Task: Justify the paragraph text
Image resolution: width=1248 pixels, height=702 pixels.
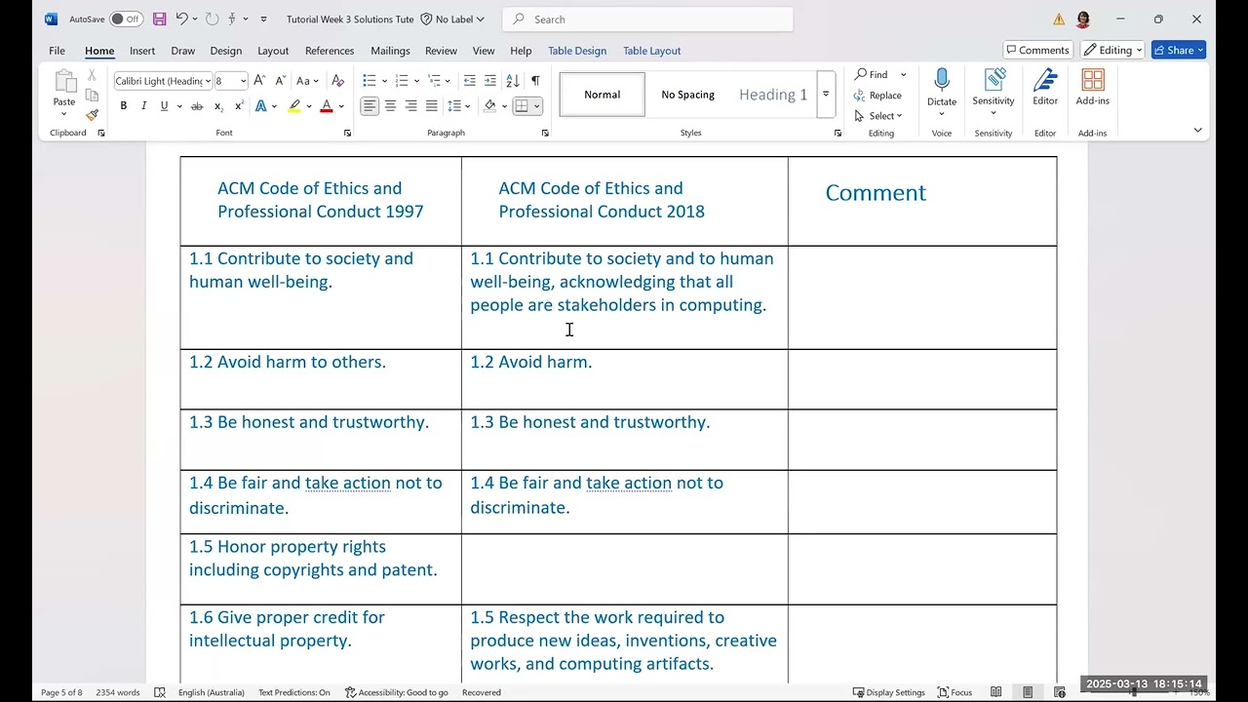Action: coord(431,106)
